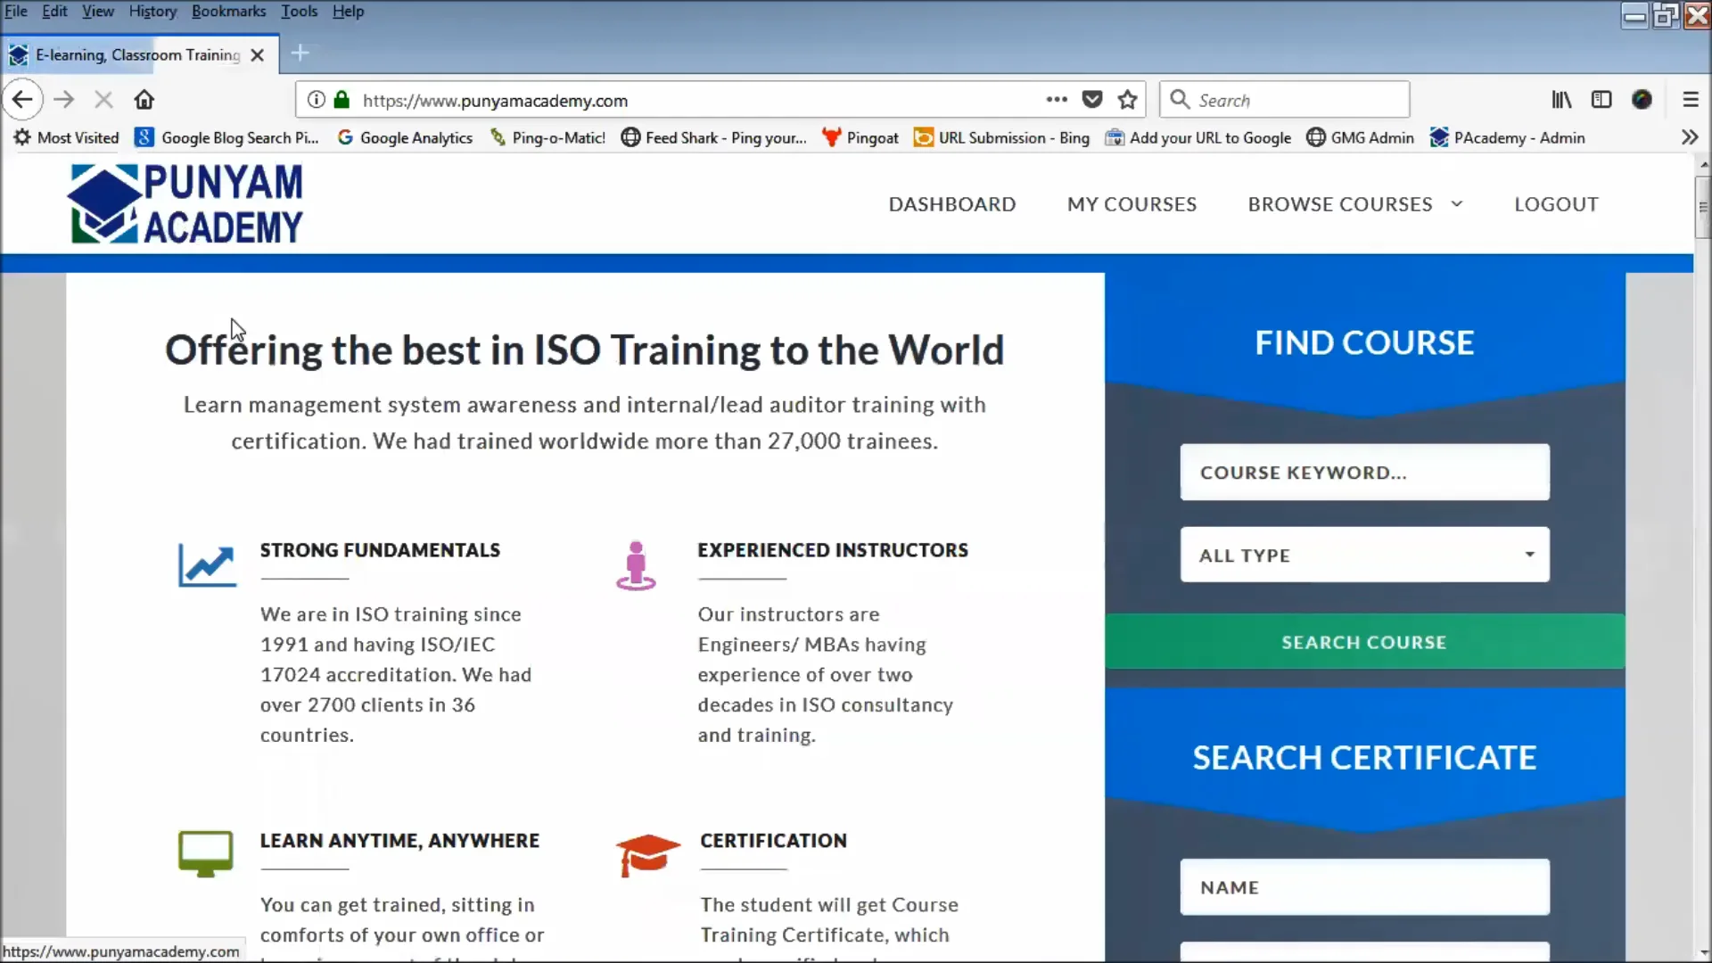Click the Course Keyword input field
This screenshot has height=963, width=1712.
(x=1364, y=472)
